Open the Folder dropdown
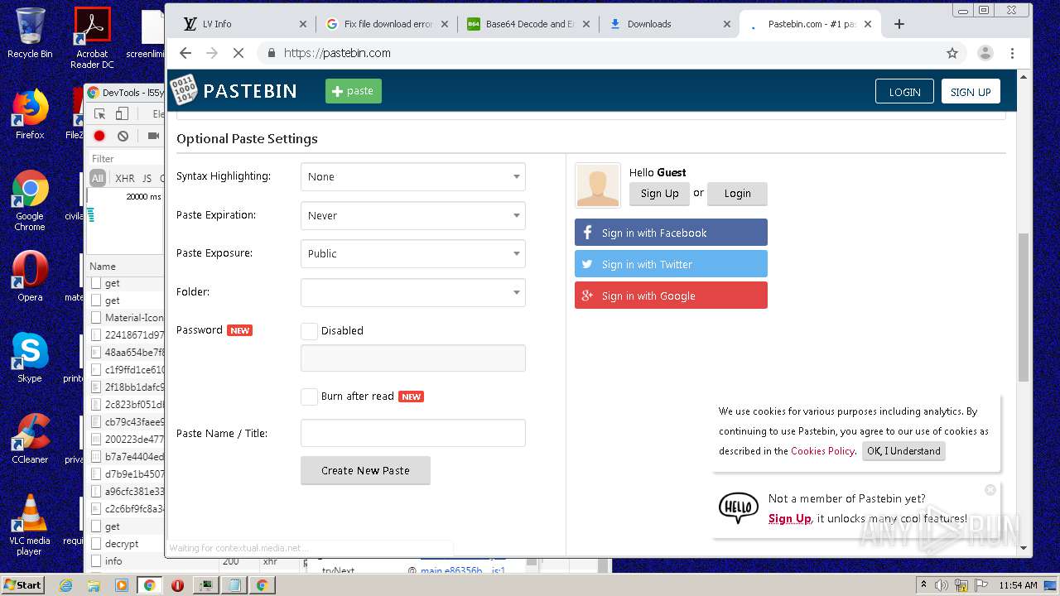This screenshot has height=596, width=1060. click(413, 292)
